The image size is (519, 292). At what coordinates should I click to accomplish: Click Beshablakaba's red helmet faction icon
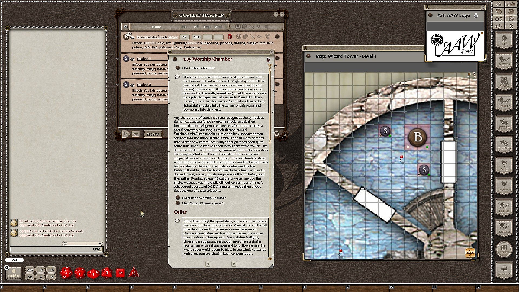click(x=230, y=37)
